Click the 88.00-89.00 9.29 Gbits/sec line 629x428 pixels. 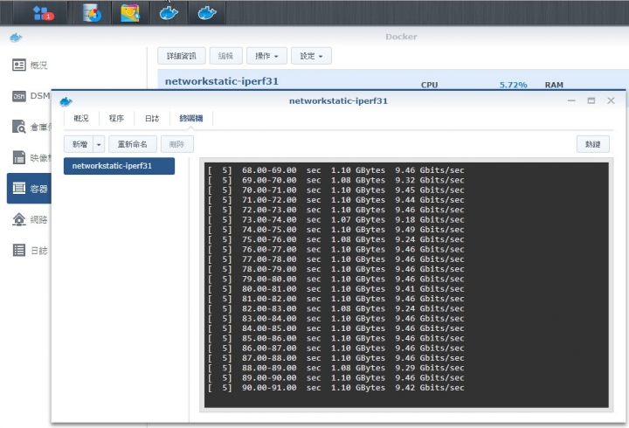[x=336, y=368]
